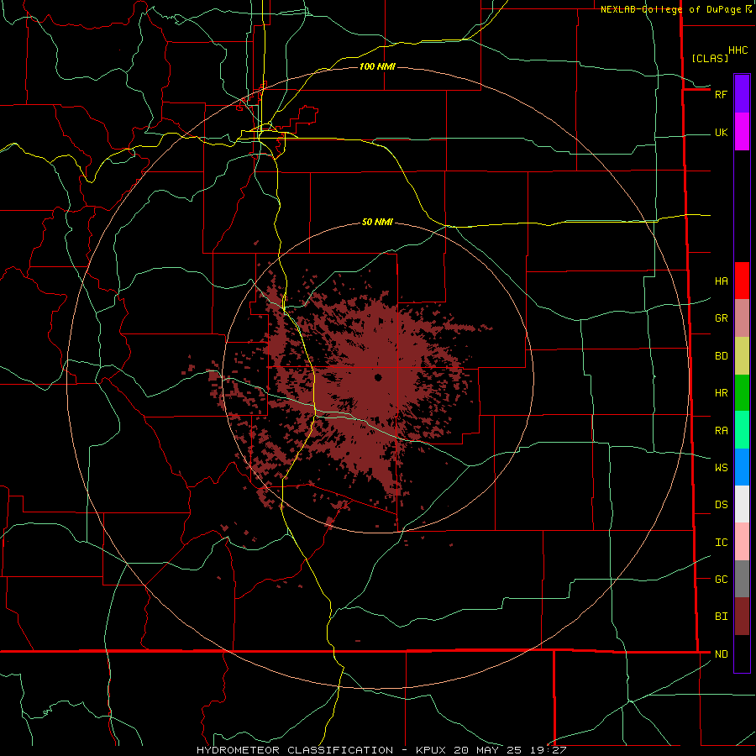Screen dimensions: 756x756
Task: Click the 'BI' legend label
Action: [x=721, y=617]
